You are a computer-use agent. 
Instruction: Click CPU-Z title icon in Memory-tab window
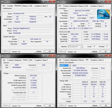pyautogui.click(x=2, y=56)
